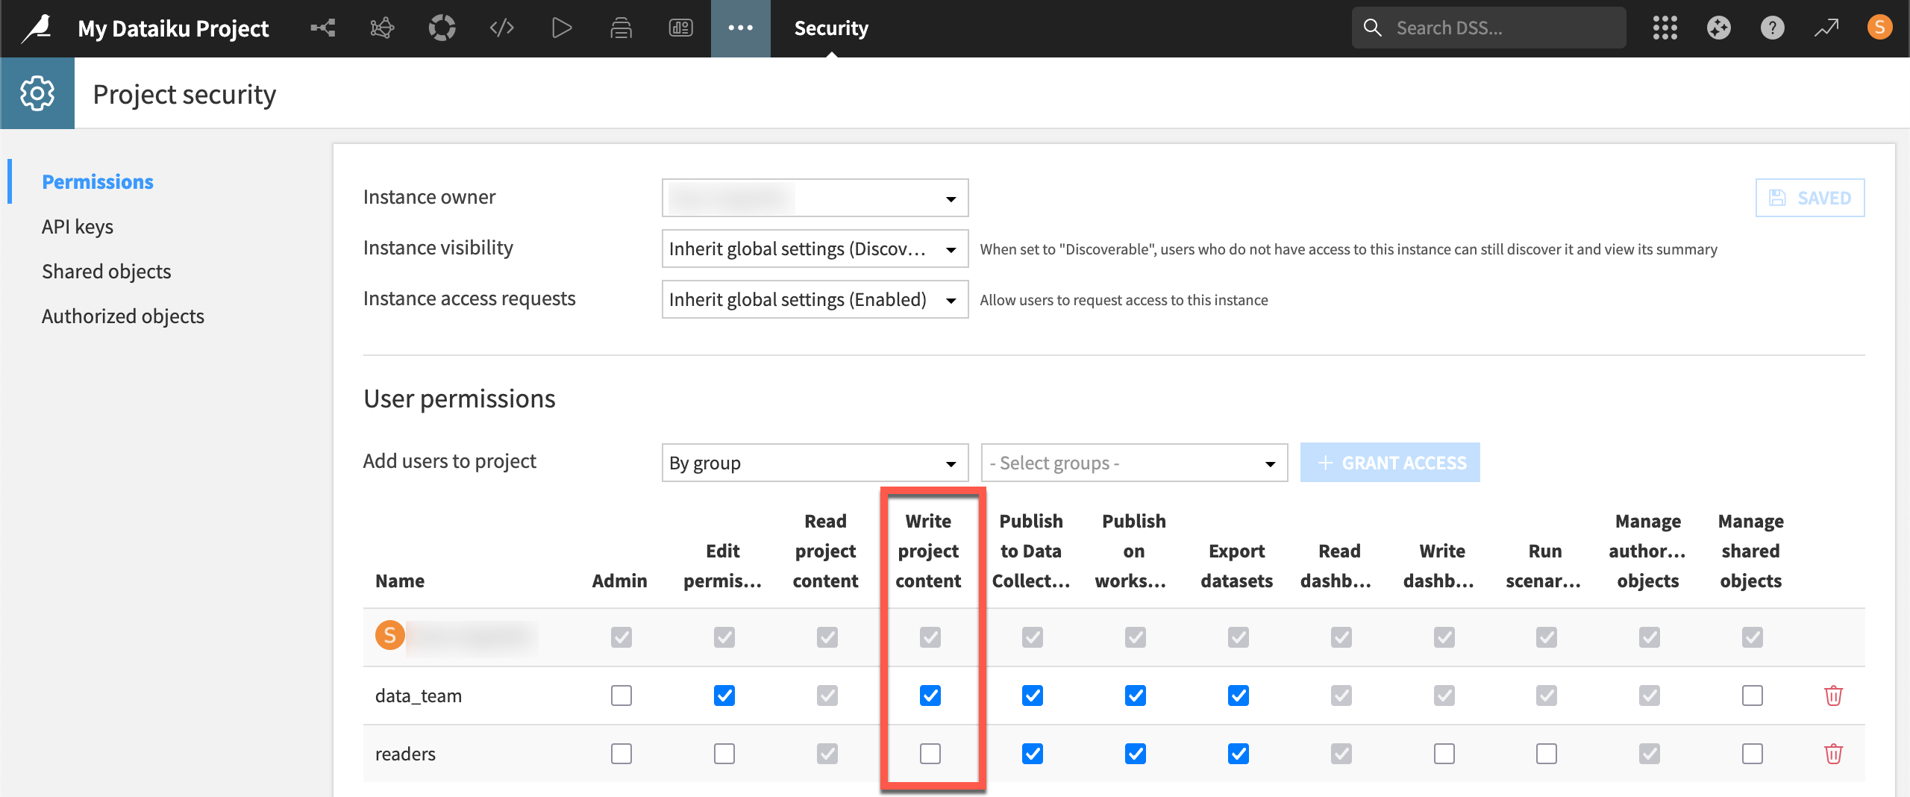Disable Write project content for data_team
The height and width of the screenshot is (797, 1910).
click(930, 696)
